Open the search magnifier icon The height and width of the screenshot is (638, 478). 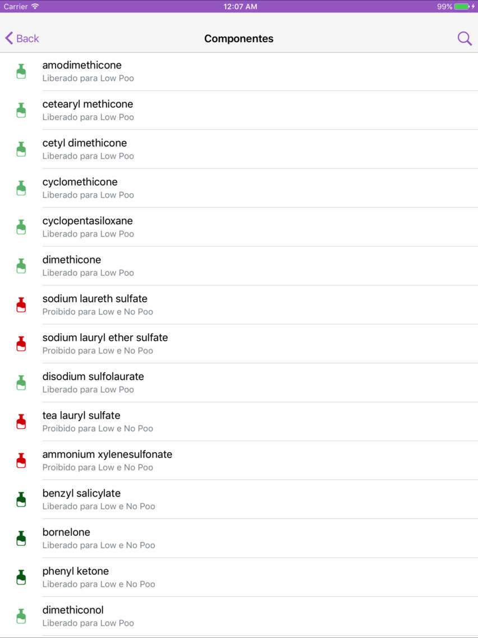[464, 39]
